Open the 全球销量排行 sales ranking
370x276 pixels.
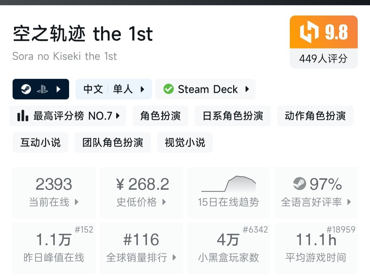click(x=141, y=248)
